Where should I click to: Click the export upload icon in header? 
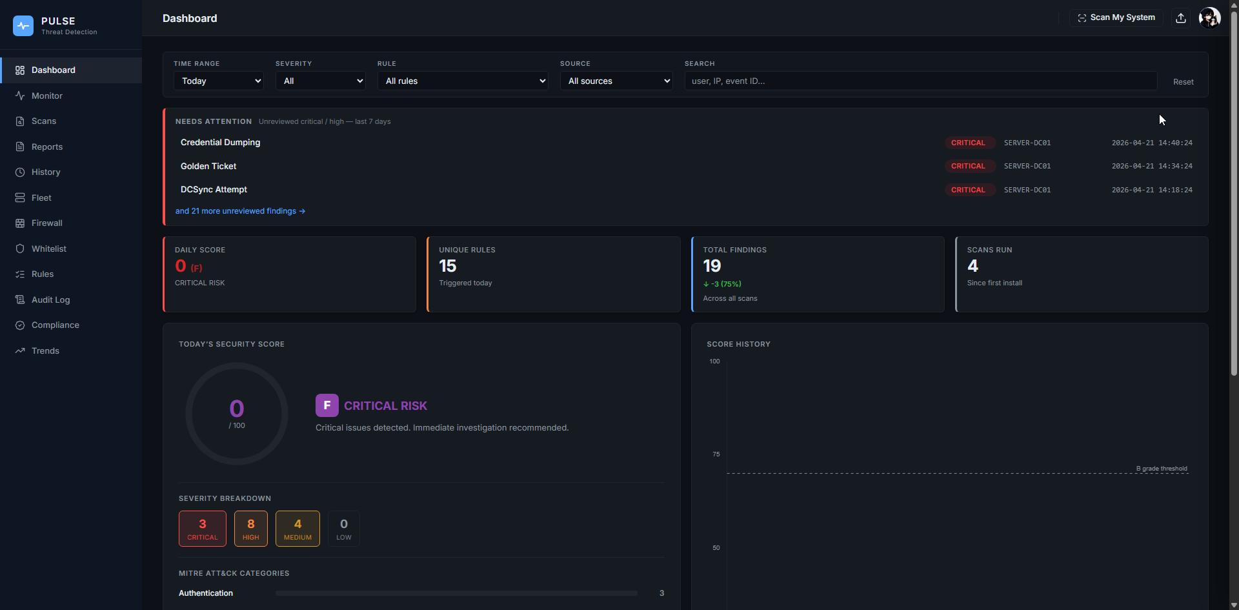tap(1181, 18)
